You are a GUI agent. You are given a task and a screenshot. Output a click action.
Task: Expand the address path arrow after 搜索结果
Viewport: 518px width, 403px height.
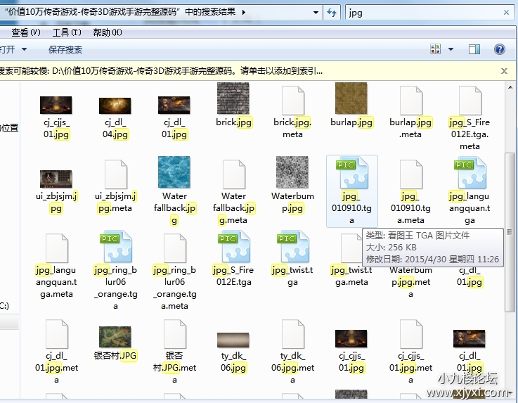pyautogui.click(x=244, y=13)
